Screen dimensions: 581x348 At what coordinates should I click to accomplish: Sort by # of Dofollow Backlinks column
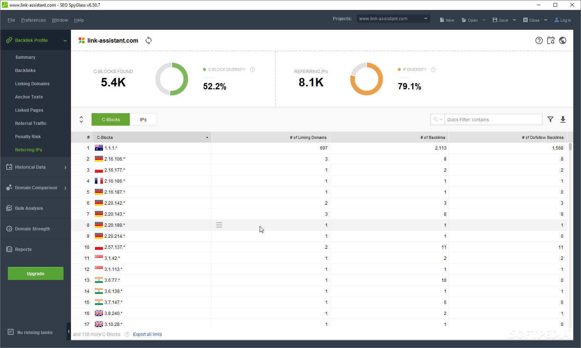click(x=508, y=137)
